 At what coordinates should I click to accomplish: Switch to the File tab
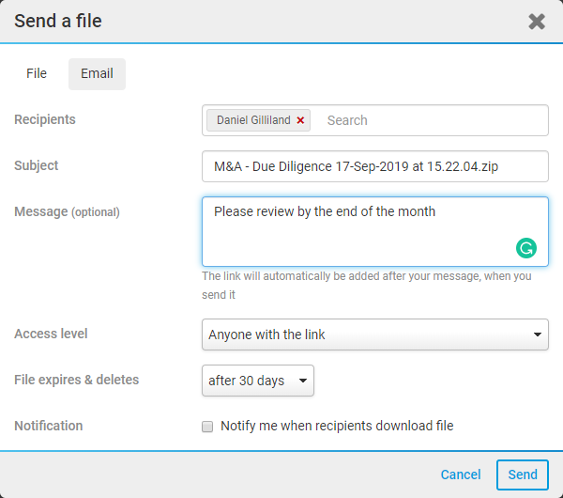tap(37, 73)
